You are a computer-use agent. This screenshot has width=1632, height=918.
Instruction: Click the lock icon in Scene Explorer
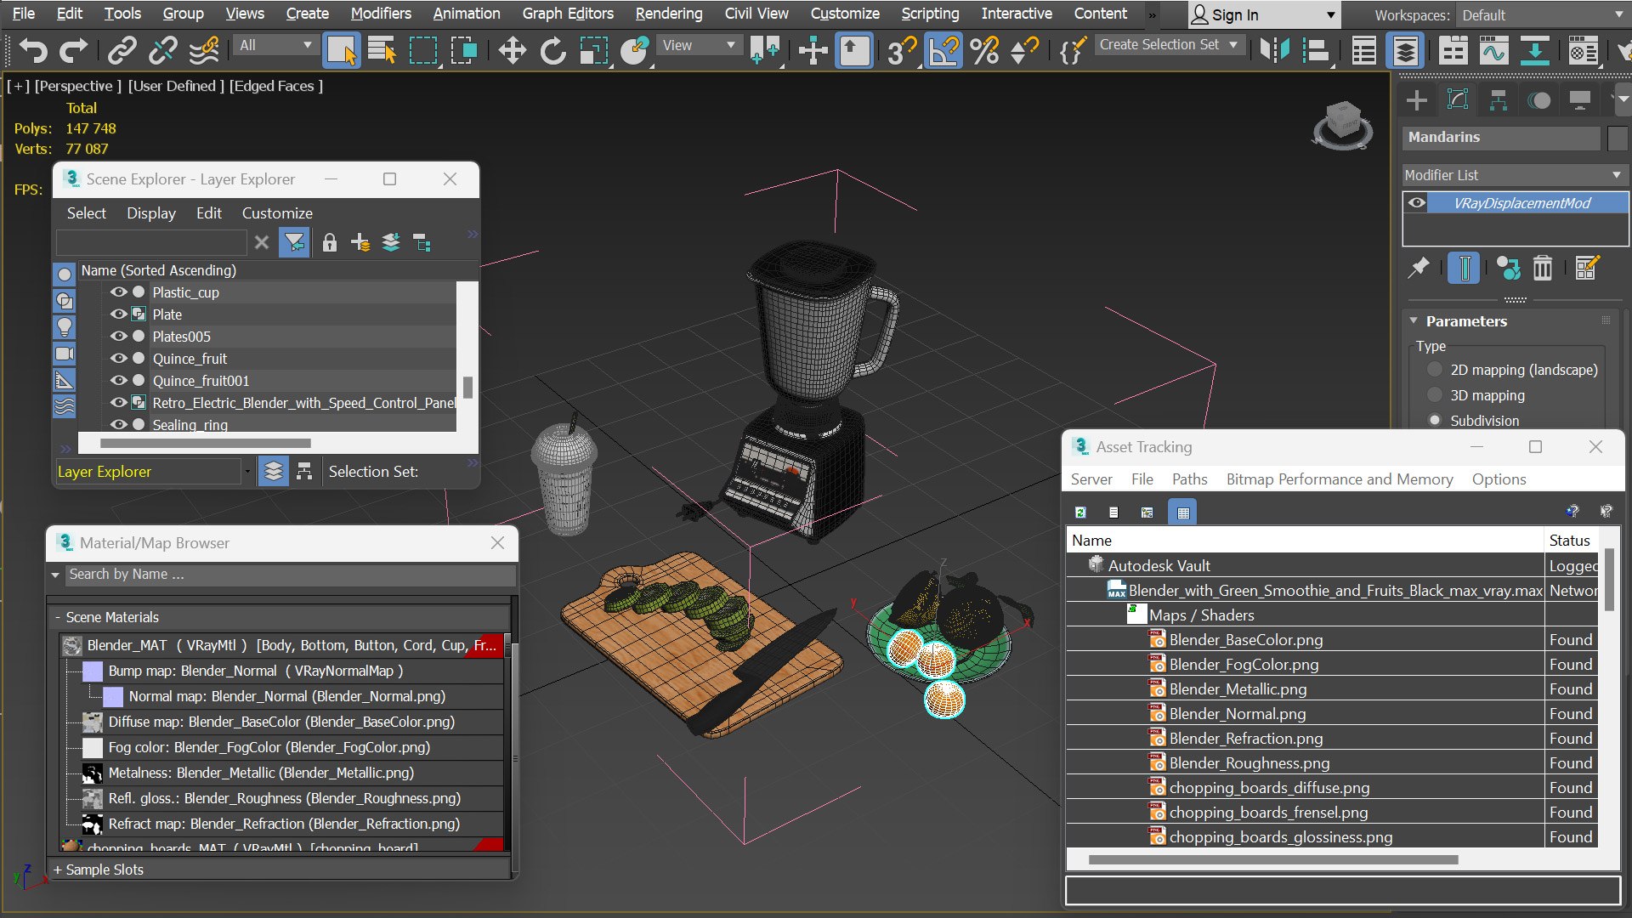[x=330, y=243]
